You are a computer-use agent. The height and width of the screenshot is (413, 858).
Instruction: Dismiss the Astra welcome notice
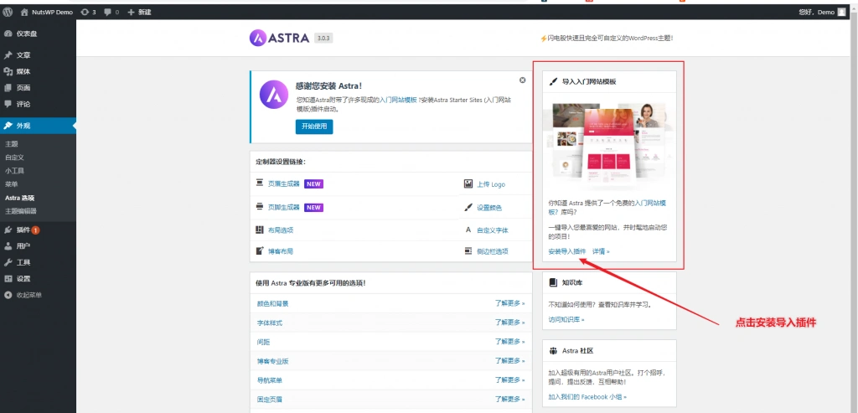(522, 80)
